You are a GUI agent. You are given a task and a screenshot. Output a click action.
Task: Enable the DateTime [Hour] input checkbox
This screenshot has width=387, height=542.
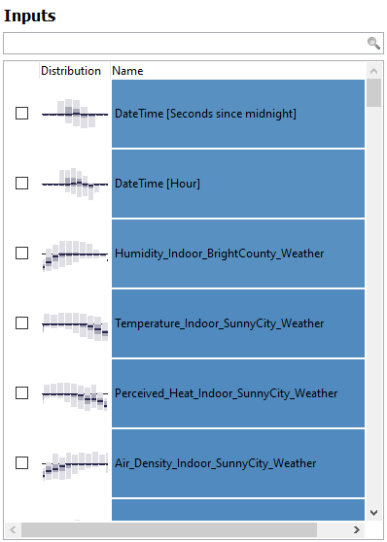[21, 184]
